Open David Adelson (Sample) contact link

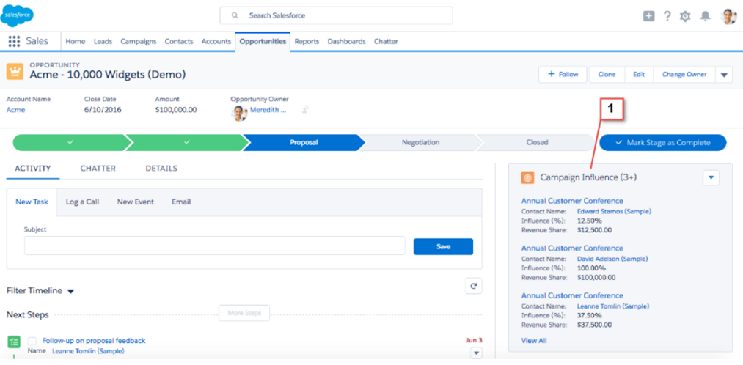(612, 259)
